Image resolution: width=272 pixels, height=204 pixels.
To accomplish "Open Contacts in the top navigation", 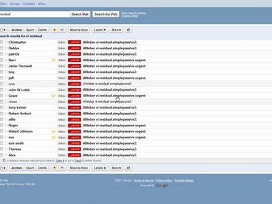I will [x=29, y=3].
